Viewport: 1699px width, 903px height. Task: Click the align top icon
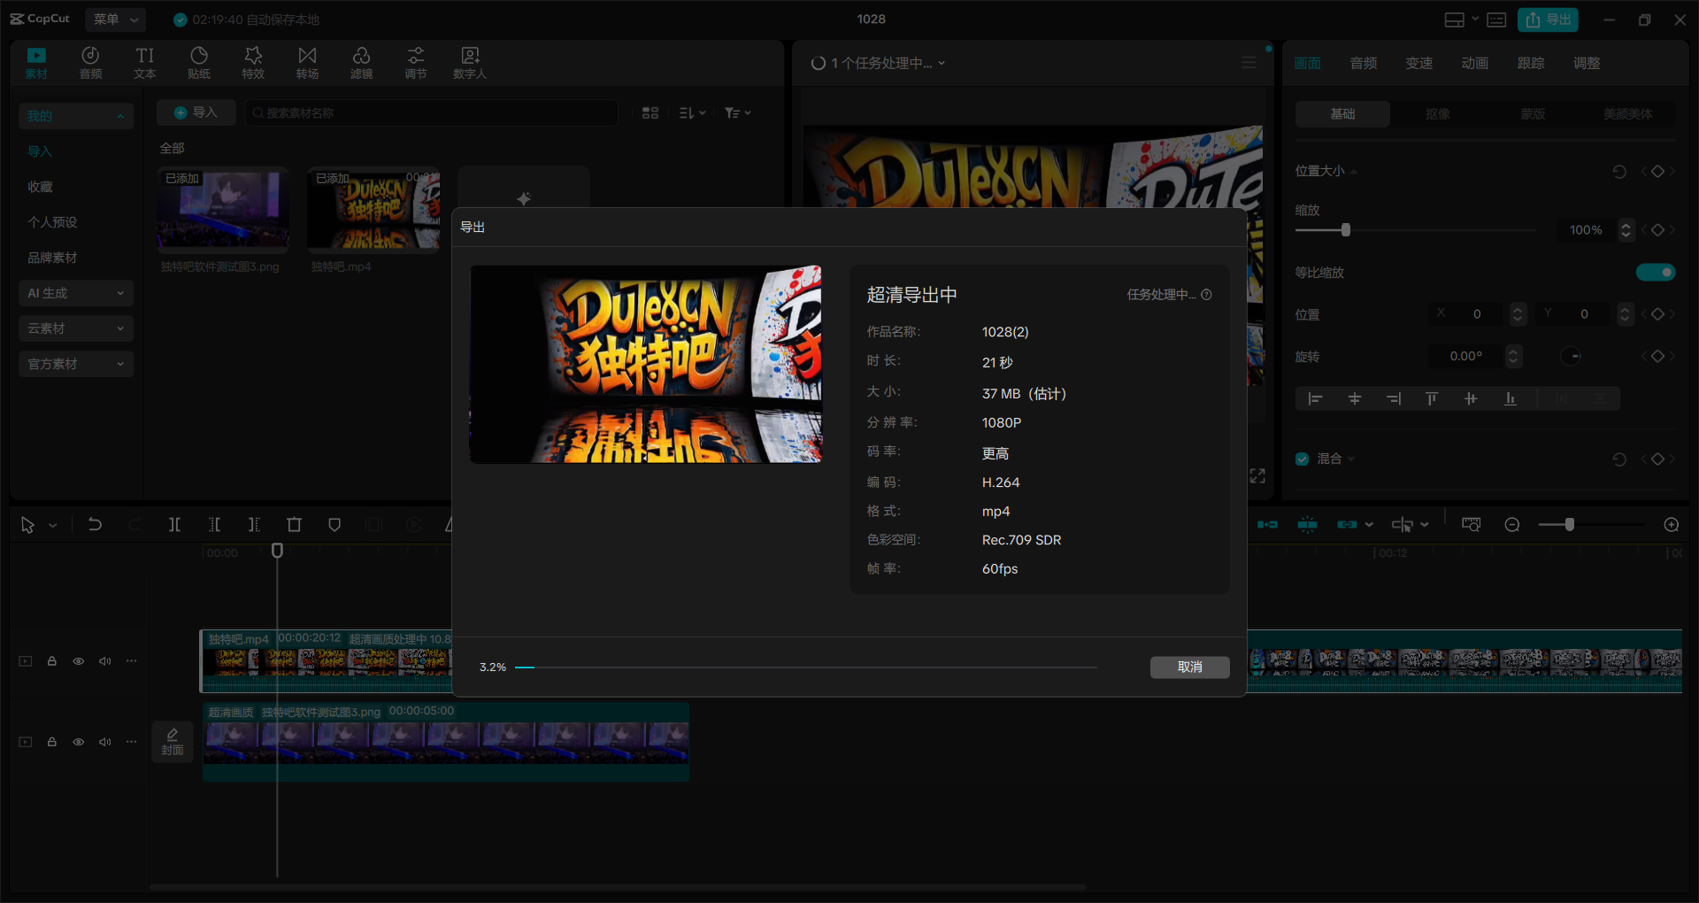(x=1432, y=399)
